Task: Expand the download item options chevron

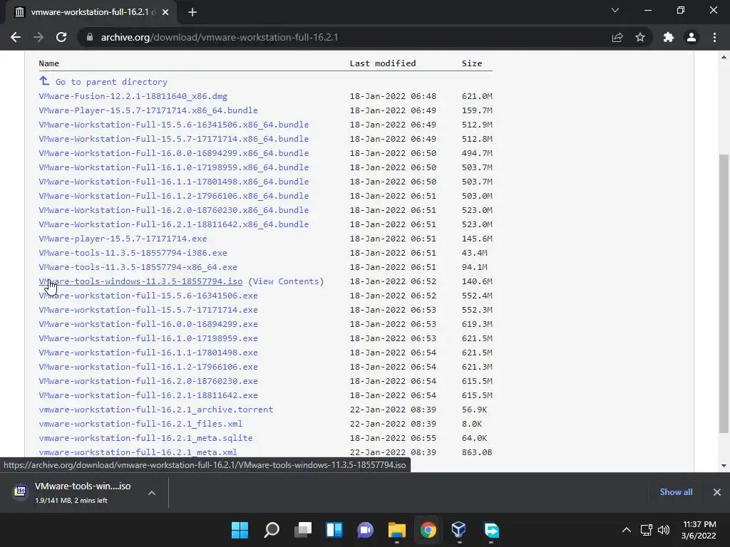Action: (152, 493)
